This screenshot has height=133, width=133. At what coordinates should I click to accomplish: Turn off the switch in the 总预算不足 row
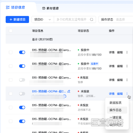coord(22,108)
